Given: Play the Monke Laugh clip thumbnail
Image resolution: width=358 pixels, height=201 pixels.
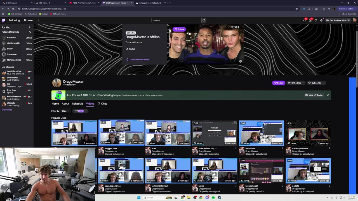Looking at the screenshot, I should pos(262,171).
